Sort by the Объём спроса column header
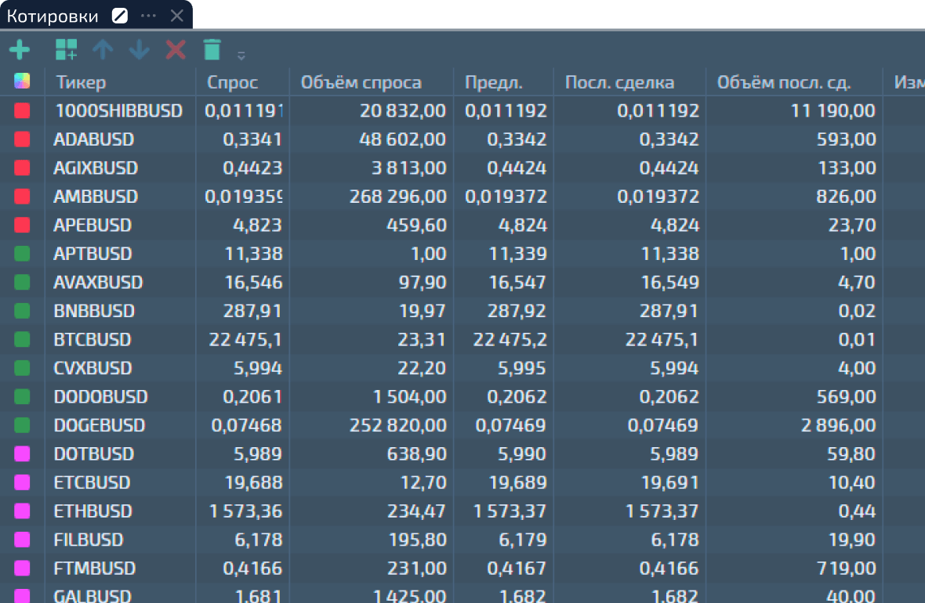The height and width of the screenshot is (603, 925). (x=361, y=82)
